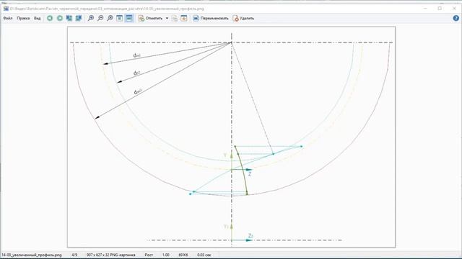Click the displayed worm gear profile drawing

click(231, 137)
